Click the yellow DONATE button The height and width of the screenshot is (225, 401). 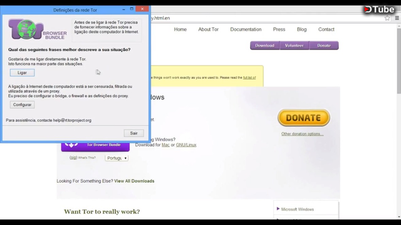pos(304,118)
